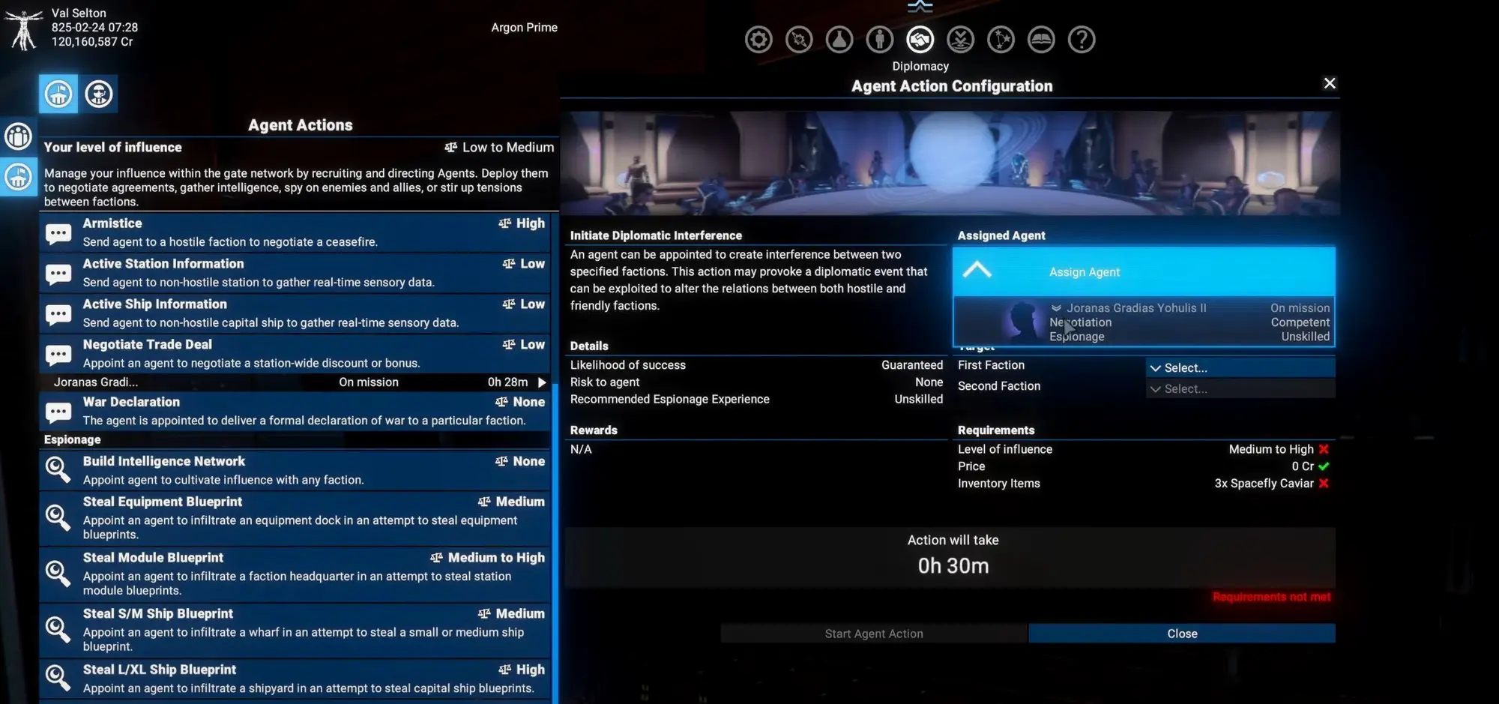Click the planet-and-gear orbit icon in top bar
The height and width of the screenshot is (704, 1499).
[799, 39]
